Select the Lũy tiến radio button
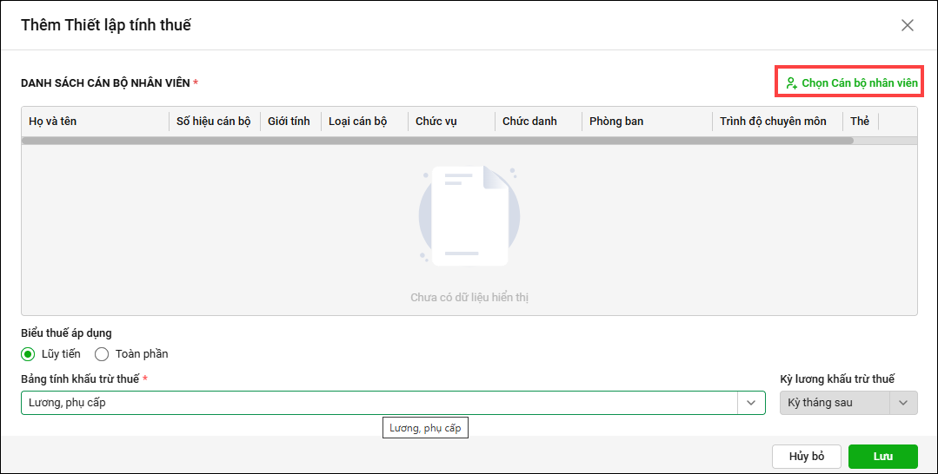 tap(29, 354)
